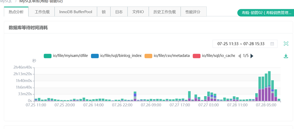Open the 历史工作负载 tab
Viewport: 294px width, 129px height.
pos(165,12)
